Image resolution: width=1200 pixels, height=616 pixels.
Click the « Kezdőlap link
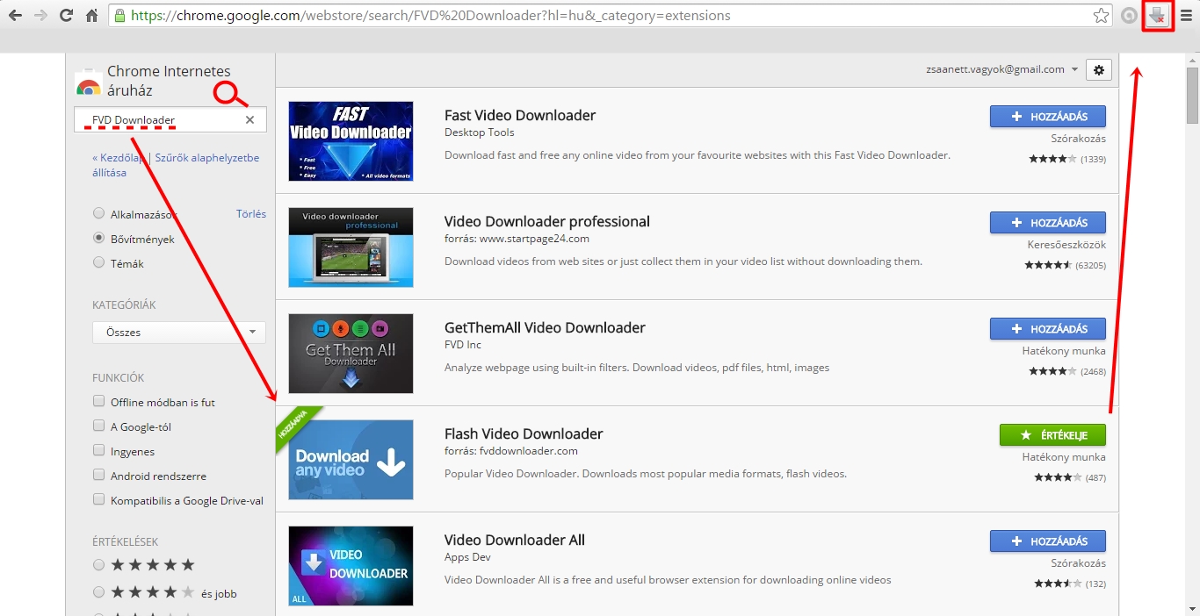pos(119,158)
